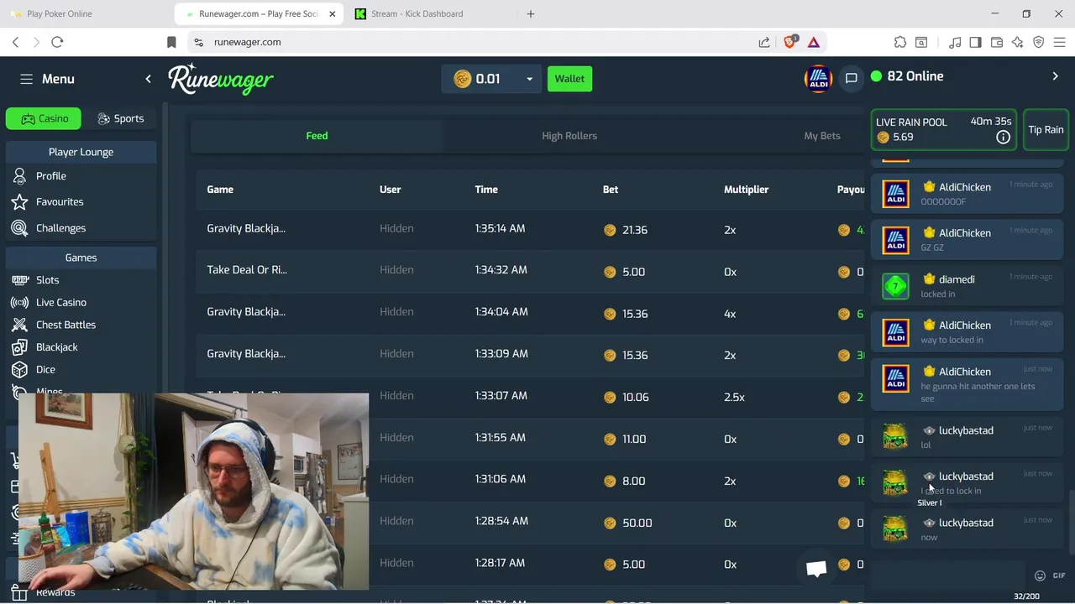Click bet amount 50.00
The image size is (1075, 604).
(637, 523)
